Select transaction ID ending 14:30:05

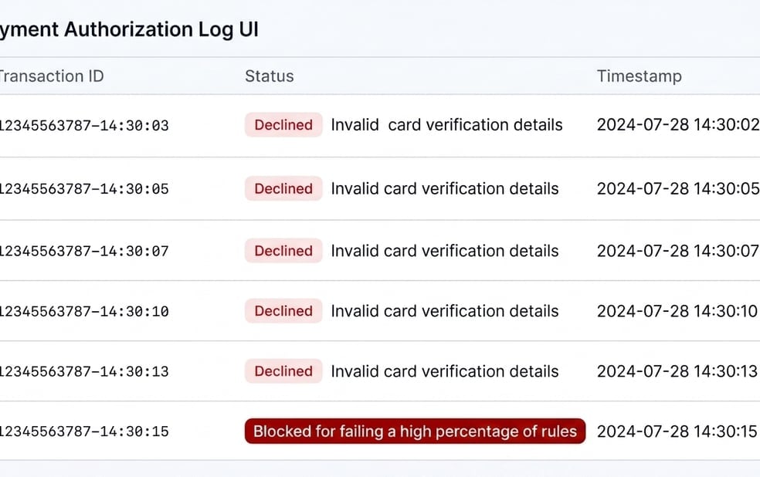(x=84, y=188)
